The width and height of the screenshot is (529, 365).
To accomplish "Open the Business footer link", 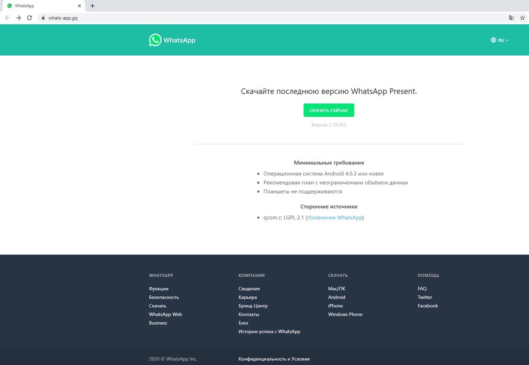I will [158, 323].
